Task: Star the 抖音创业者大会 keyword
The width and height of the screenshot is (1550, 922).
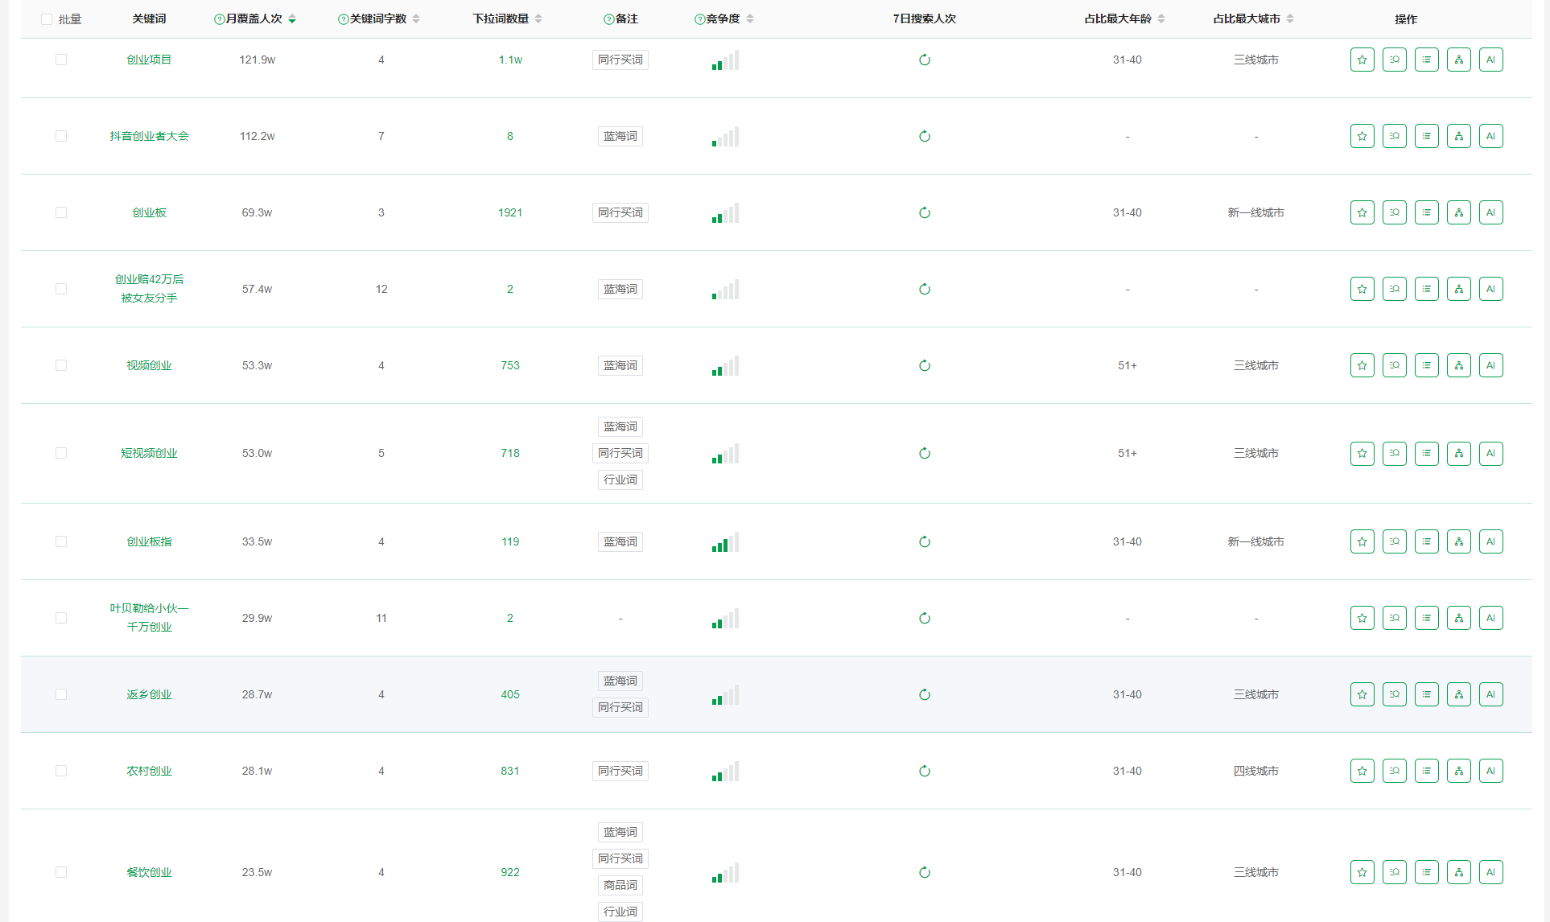Action: 1362,136
